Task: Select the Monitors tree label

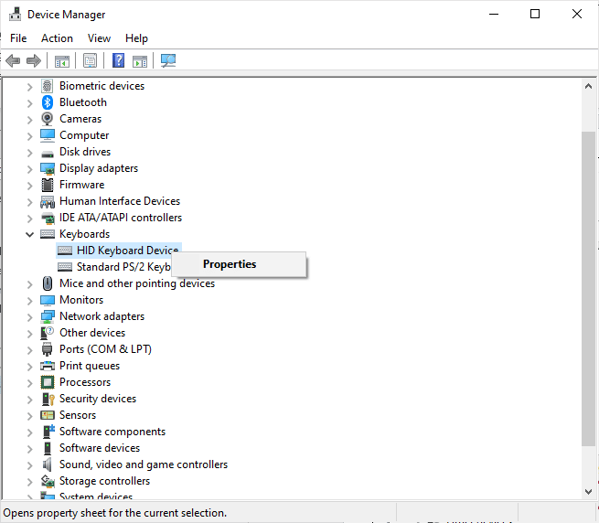Action: click(81, 300)
